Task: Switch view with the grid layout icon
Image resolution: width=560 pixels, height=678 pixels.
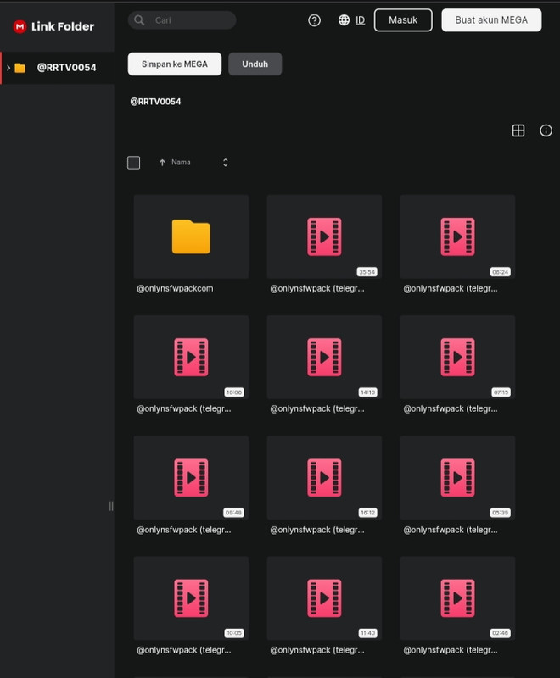Action: click(x=518, y=131)
